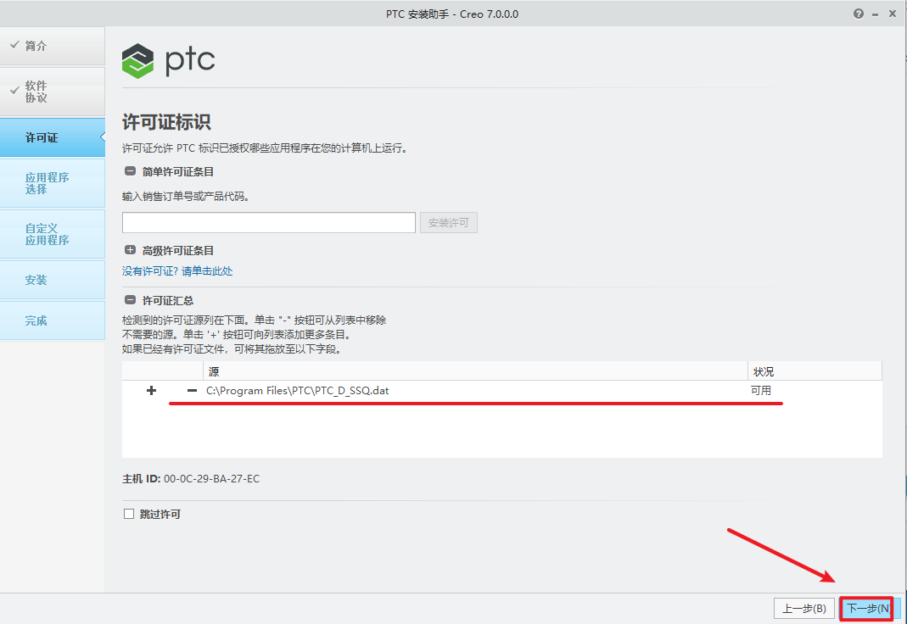The height and width of the screenshot is (624, 907).
Task: Click the plus icon to add license source
Action: 152,391
